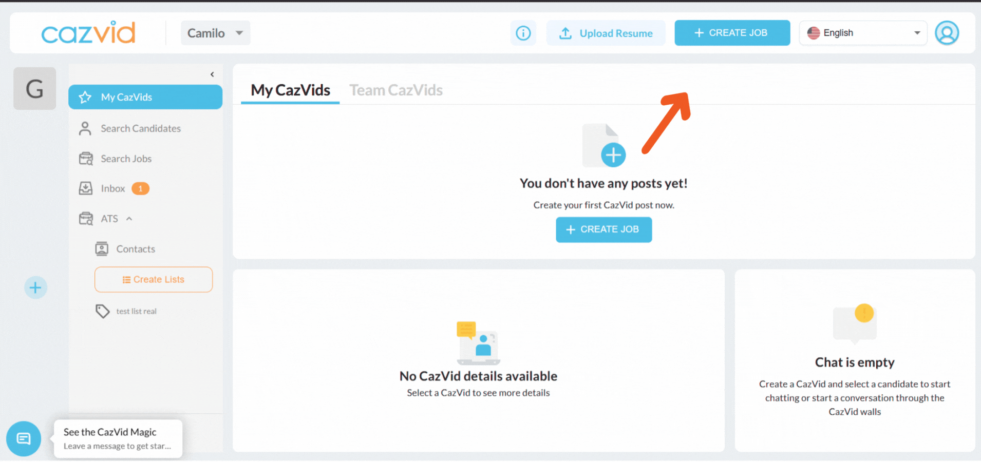
Task: Click CREATE JOB below first post message
Action: [604, 229]
